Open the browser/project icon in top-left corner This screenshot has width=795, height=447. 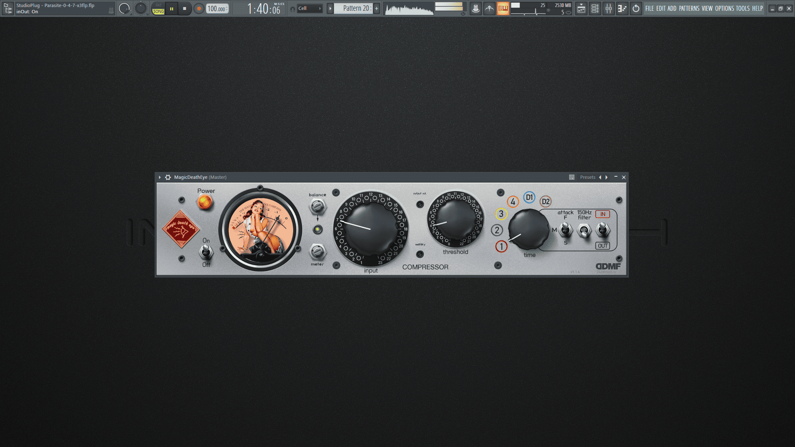(8, 8)
